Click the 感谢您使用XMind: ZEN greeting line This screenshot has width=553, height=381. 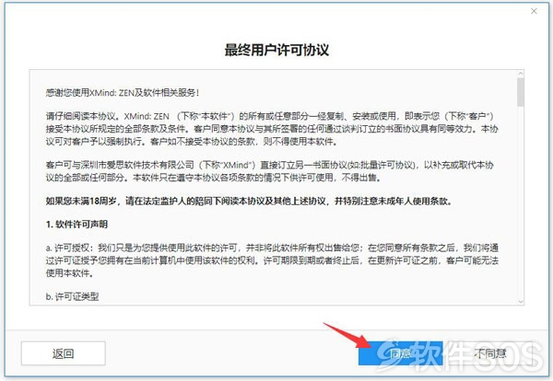tap(123, 93)
